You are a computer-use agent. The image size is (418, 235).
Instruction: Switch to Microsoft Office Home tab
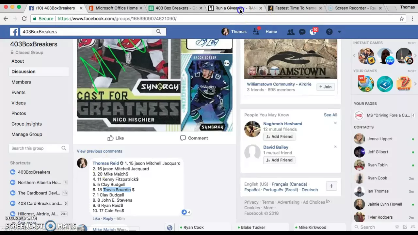pos(117,8)
